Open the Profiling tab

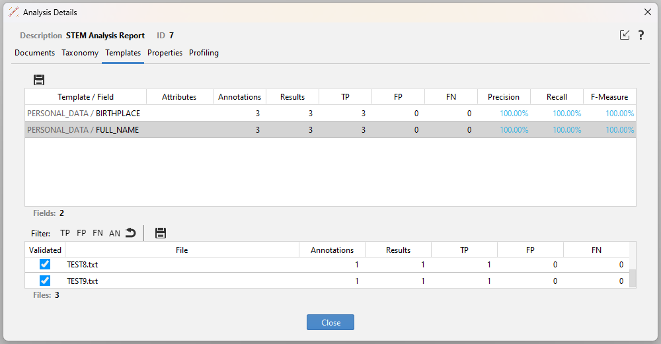click(204, 53)
